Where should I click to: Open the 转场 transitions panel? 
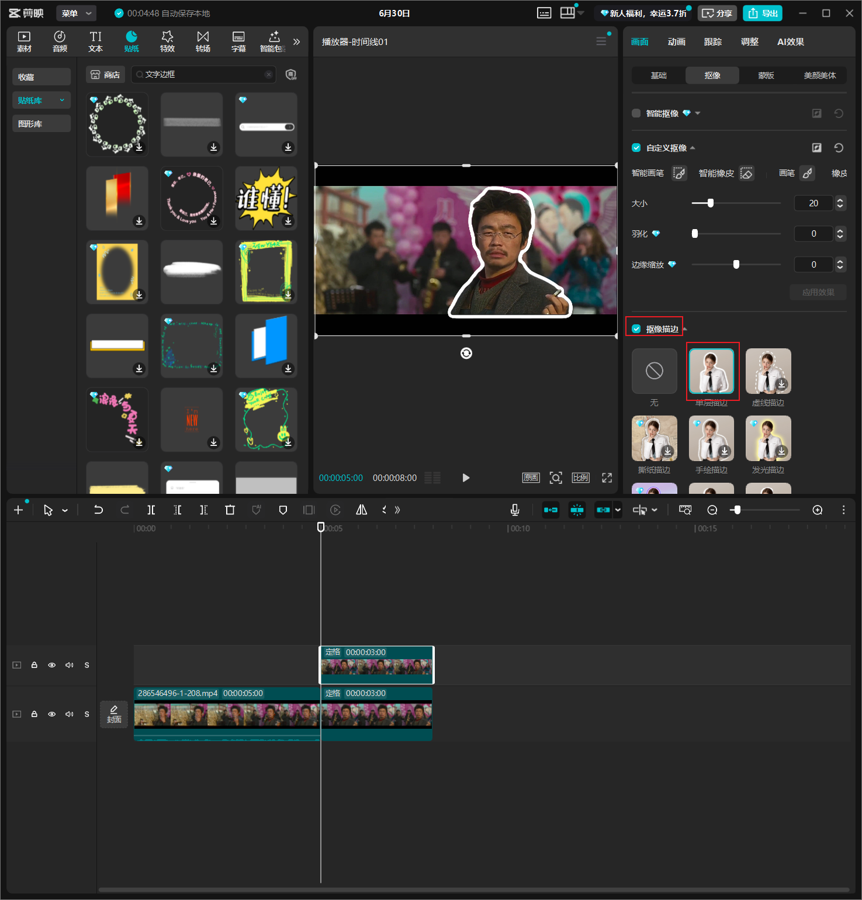pyautogui.click(x=203, y=41)
